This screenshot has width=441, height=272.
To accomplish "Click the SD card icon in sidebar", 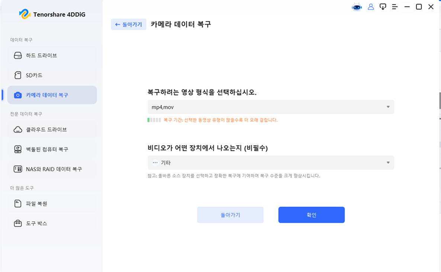I will 18,75.
